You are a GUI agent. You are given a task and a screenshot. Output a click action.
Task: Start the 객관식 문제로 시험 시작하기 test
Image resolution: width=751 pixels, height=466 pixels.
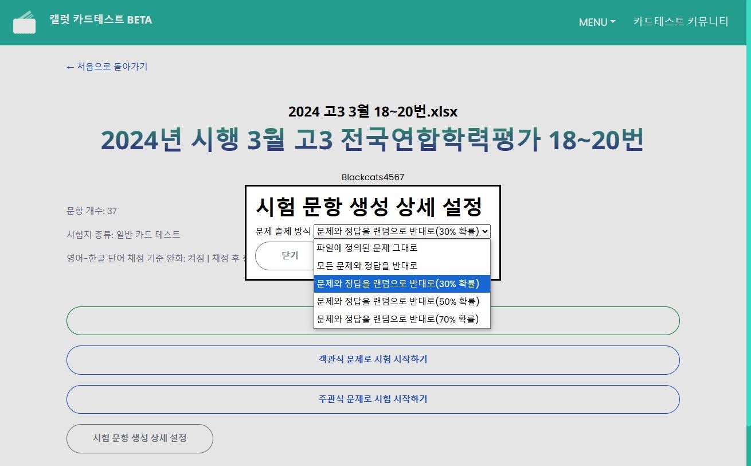(373, 360)
